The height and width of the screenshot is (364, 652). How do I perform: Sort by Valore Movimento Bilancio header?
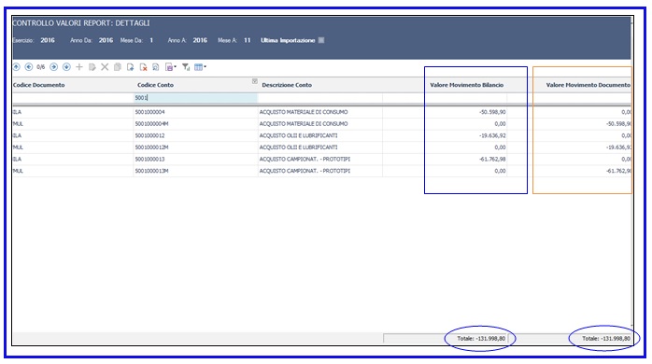[466, 85]
